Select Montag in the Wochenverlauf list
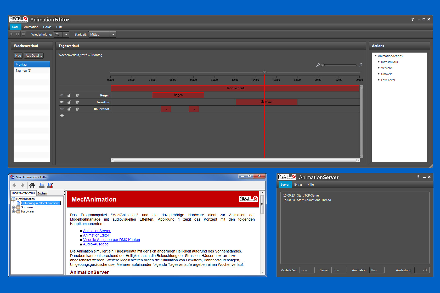Screen dimensions: 440x293 click(32, 65)
